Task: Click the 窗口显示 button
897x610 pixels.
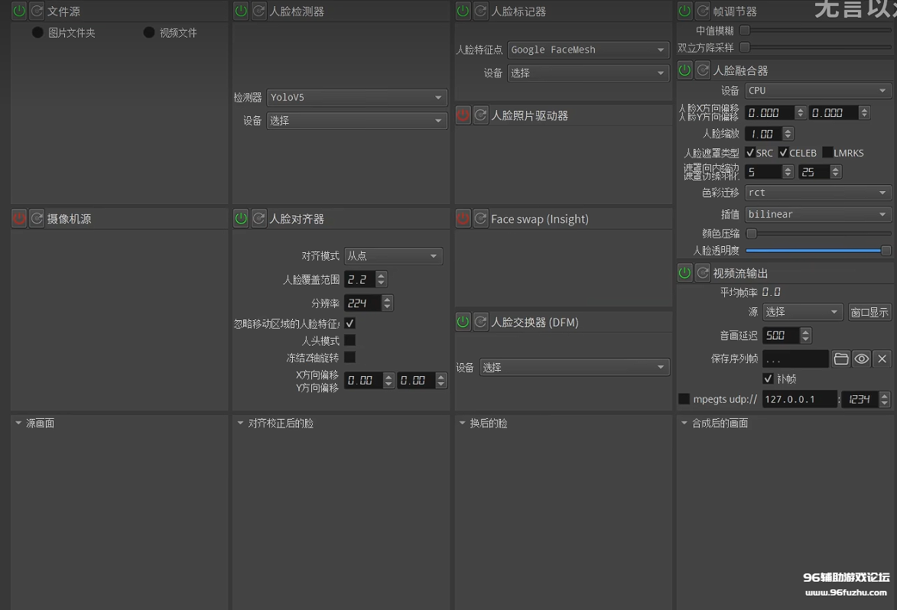Action: point(869,312)
